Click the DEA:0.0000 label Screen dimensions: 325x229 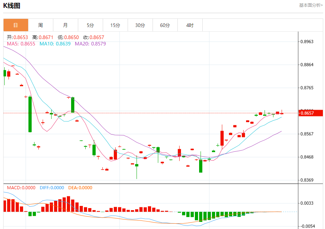(80, 187)
